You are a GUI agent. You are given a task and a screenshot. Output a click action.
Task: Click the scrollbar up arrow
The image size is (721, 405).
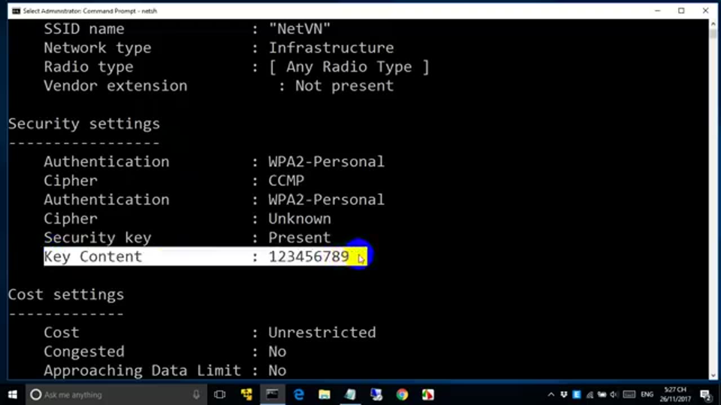(x=714, y=24)
